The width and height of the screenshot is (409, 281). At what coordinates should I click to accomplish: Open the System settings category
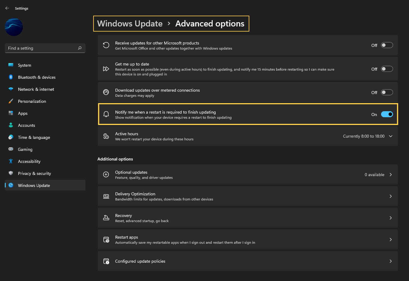(x=45, y=65)
